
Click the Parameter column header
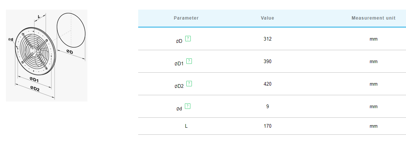pos(186,18)
